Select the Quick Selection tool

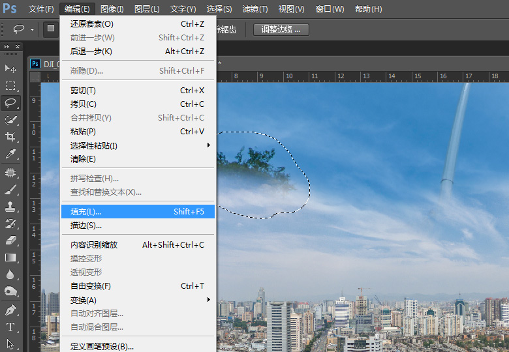(10, 120)
